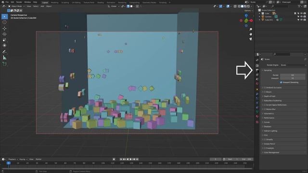Enable the Ambient Occlusion checkbox
This screenshot has width=308, height=173.
(265, 87)
